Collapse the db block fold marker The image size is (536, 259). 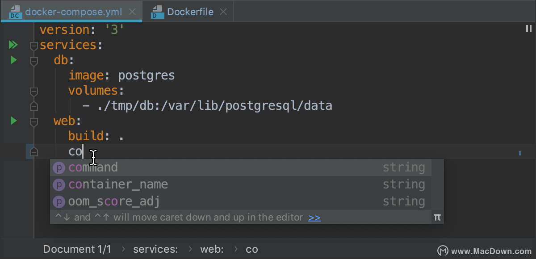33,61
